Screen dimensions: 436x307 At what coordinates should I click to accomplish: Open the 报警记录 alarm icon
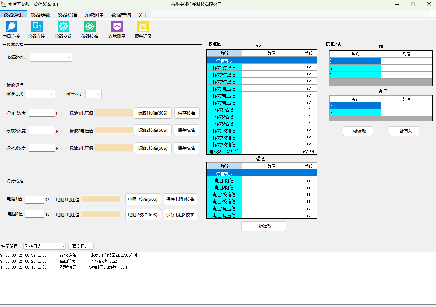143,27
